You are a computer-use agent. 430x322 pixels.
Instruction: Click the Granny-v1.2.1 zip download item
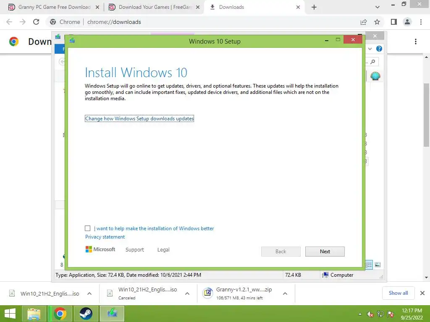pyautogui.click(x=240, y=293)
